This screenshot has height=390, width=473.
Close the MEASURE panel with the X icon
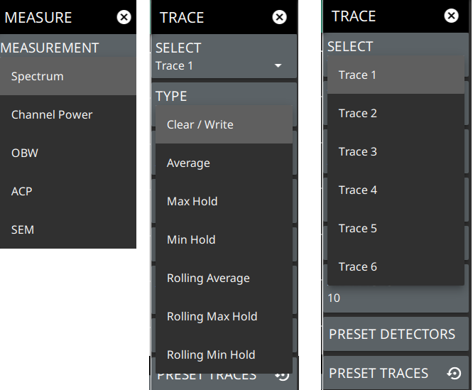point(124,17)
